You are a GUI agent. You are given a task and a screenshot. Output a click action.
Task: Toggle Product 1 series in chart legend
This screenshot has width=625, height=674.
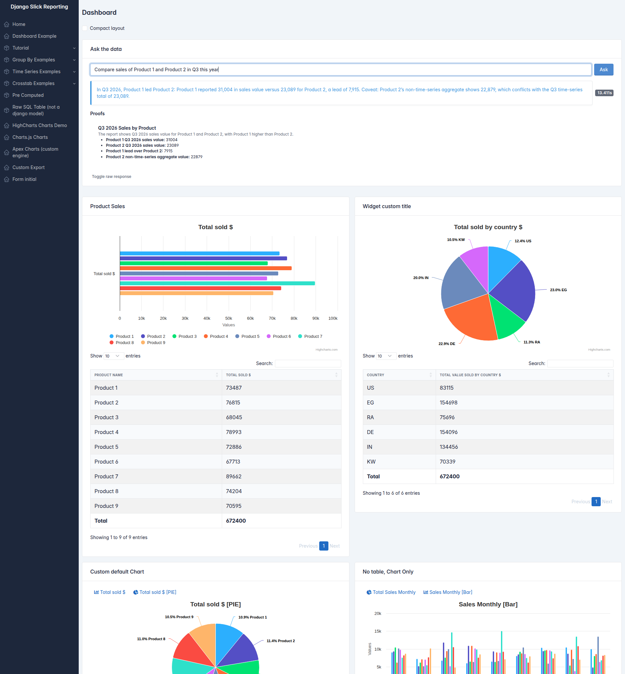click(122, 336)
